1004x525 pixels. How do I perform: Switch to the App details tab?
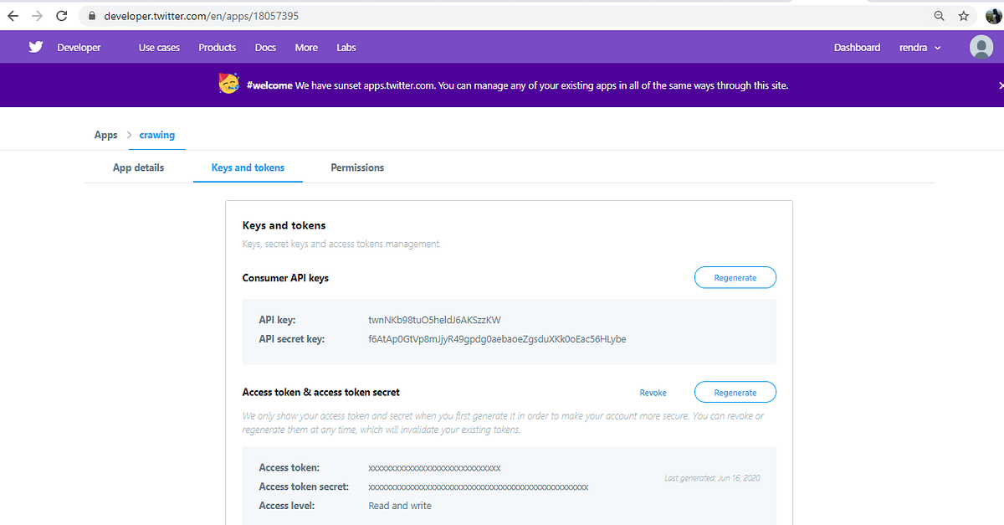click(x=138, y=167)
